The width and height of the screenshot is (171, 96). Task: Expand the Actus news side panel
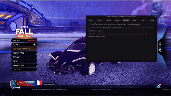click(160, 47)
